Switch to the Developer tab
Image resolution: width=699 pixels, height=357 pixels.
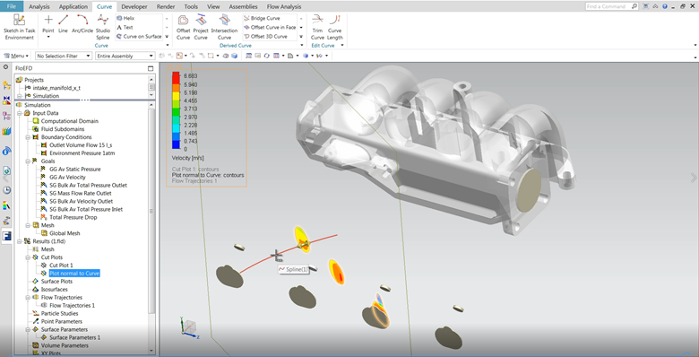coord(134,6)
